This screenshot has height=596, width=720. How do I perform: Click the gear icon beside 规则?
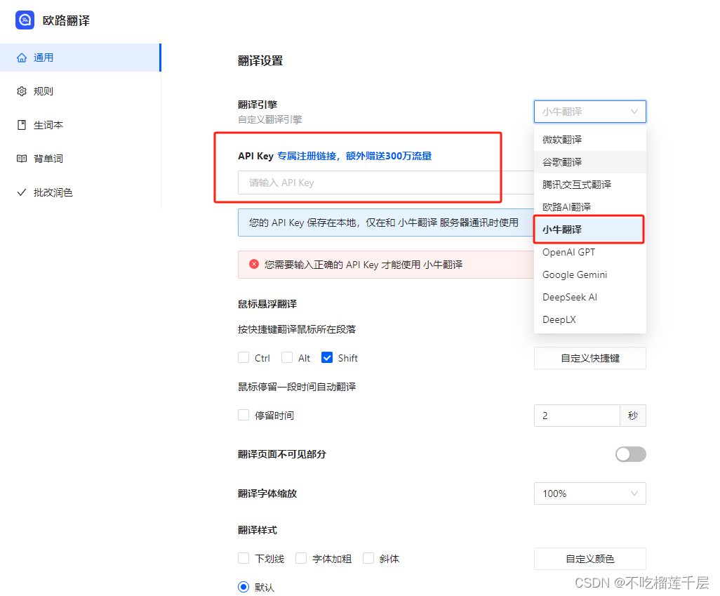[x=22, y=91]
